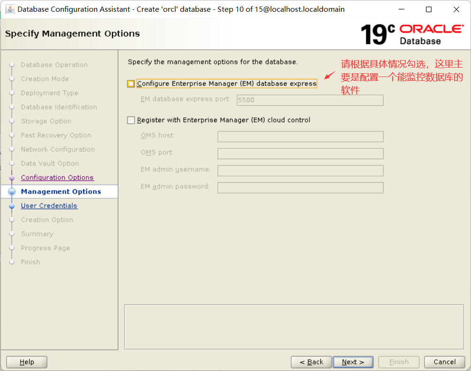Click the EM admin username field
471x371 pixels.
[301, 170]
